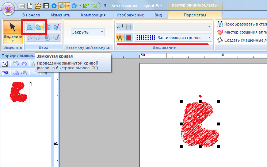
Task: Expand the 'Выделить' select tool dropdown arrow
Action: (x=12, y=41)
